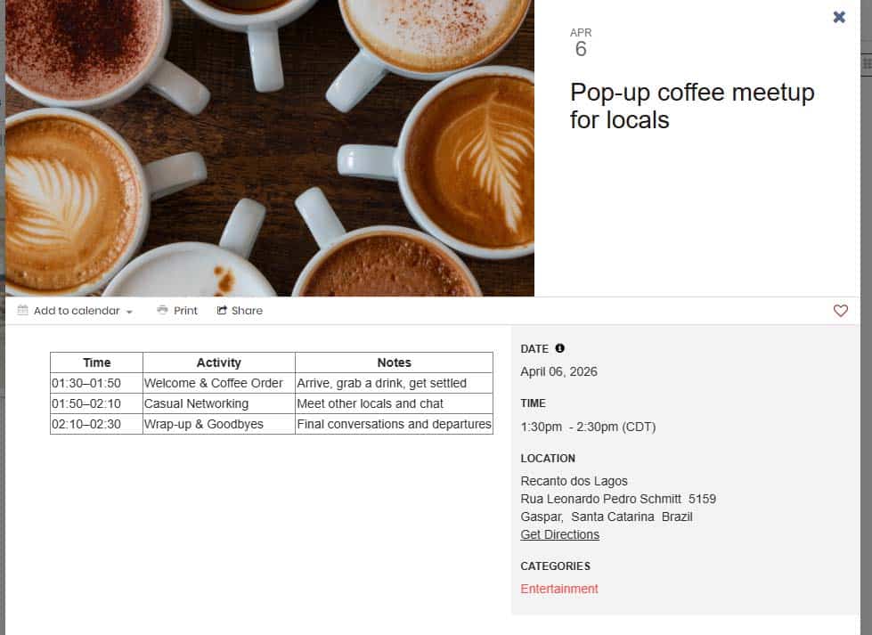872x635 pixels.
Task: Click the APR 6 date badge
Action: (x=581, y=44)
